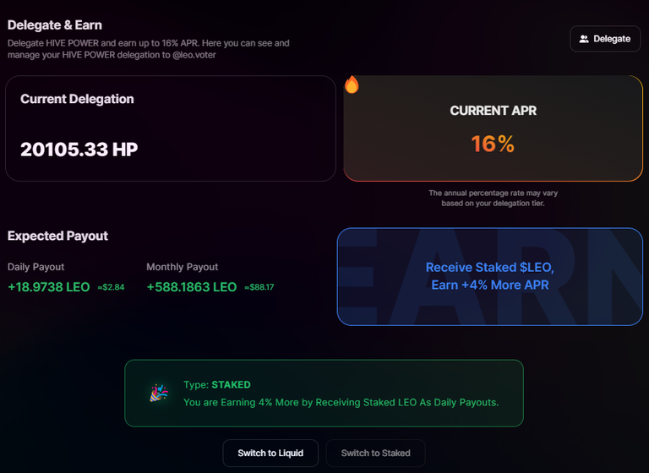Viewport: 649px width, 473px height.
Task: Click the delegation tier APR note
Action: click(x=493, y=198)
